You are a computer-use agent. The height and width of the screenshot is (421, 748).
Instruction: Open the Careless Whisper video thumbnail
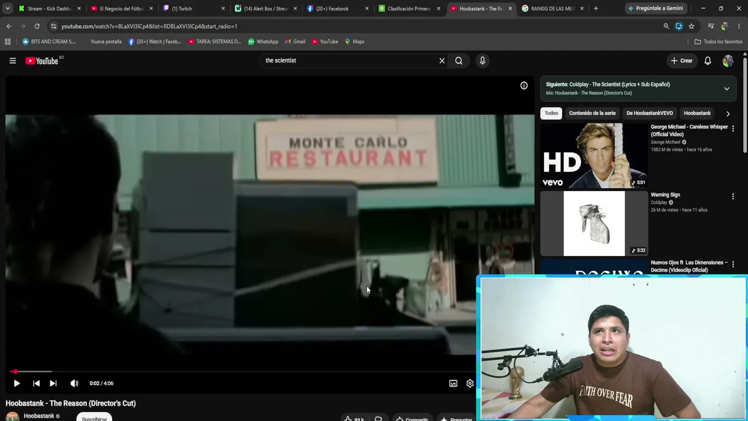(x=594, y=156)
